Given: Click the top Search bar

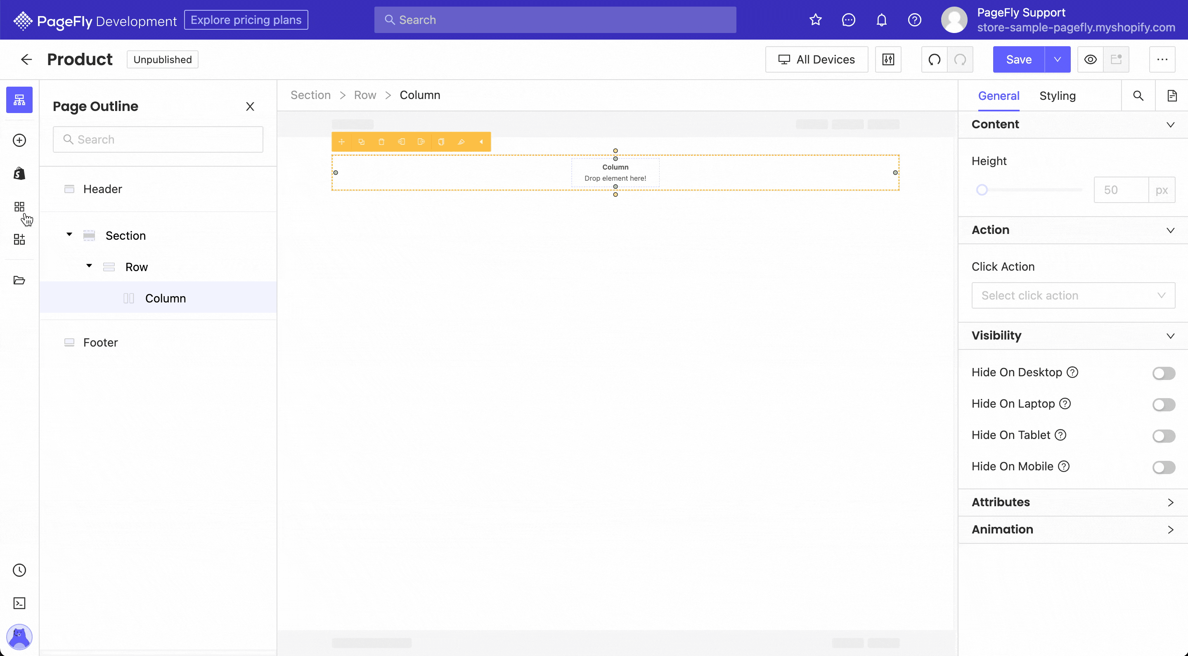Looking at the screenshot, I should point(555,20).
